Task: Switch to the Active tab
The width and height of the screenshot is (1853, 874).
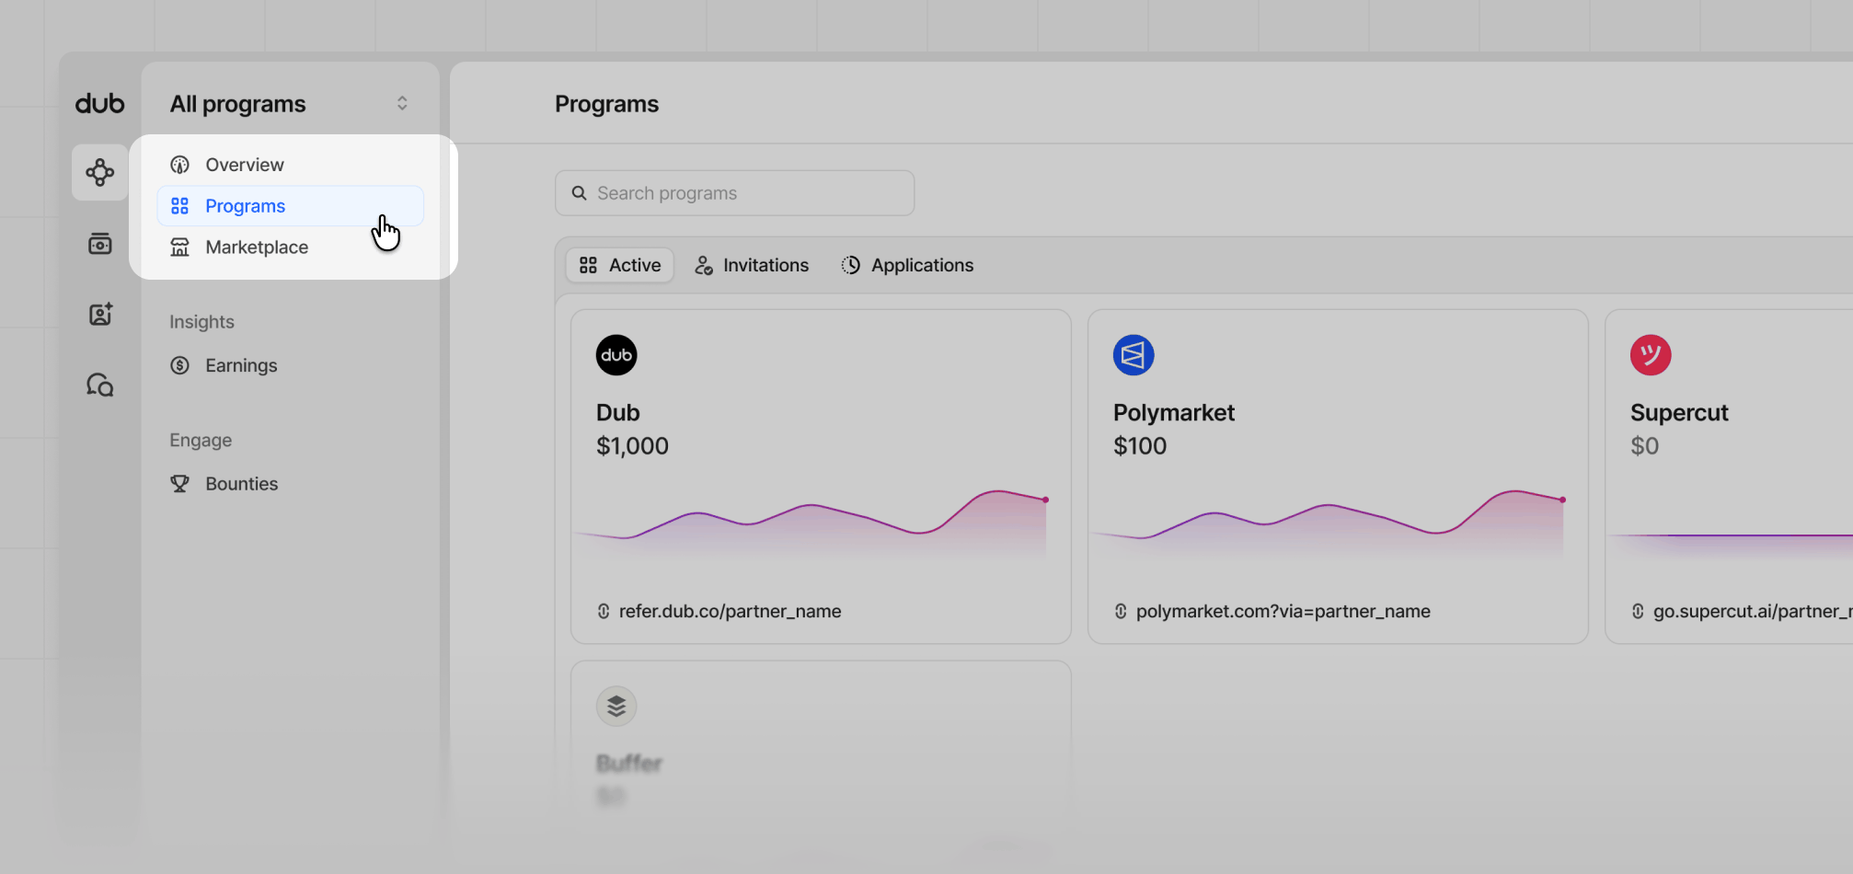Action: 620,265
